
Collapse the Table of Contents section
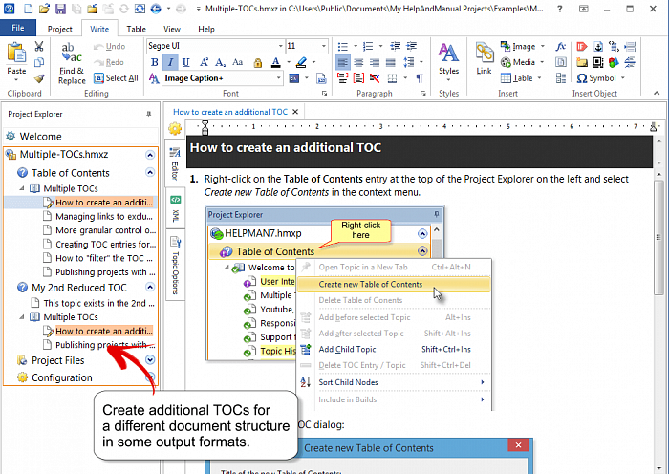click(x=150, y=173)
